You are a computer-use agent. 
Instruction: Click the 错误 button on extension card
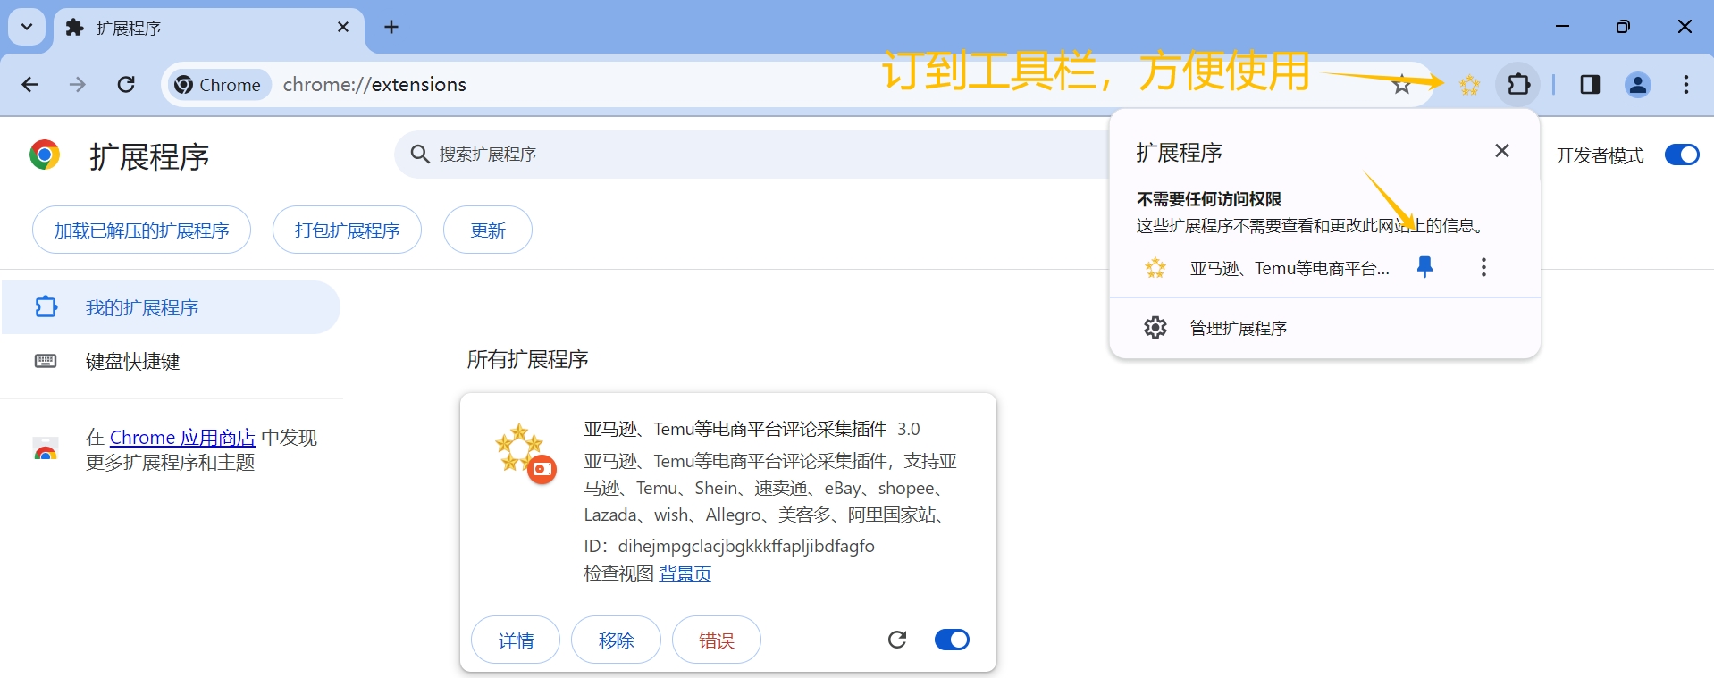[x=716, y=640]
